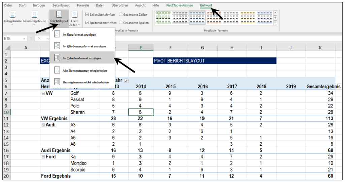Click the 2016 column heading
Viewport: 345px width, 182px height.
coord(202,87)
